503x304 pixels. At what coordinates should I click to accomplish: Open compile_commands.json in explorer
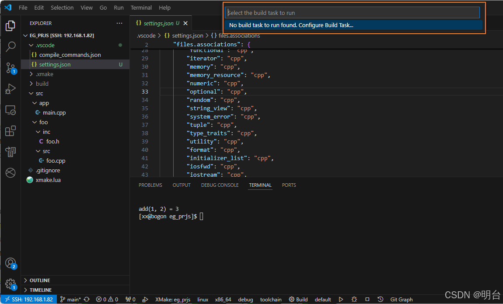(75, 55)
